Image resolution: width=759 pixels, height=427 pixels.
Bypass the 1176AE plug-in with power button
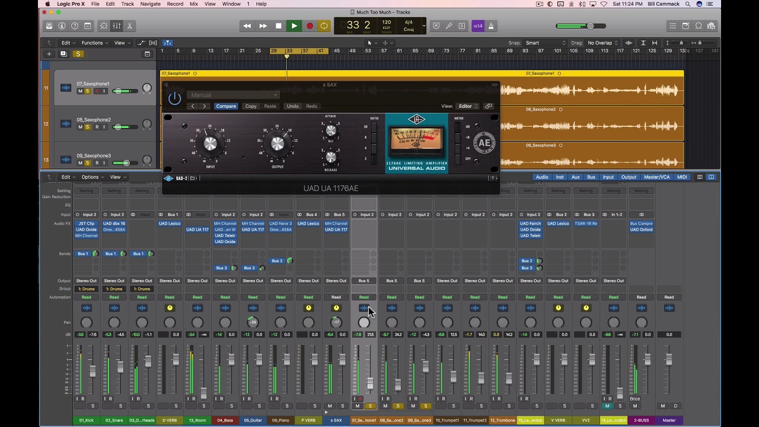coord(174,98)
